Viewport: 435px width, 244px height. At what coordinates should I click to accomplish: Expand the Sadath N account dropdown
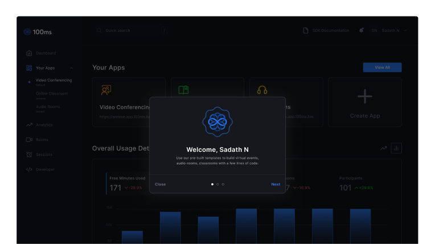(x=405, y=31)
